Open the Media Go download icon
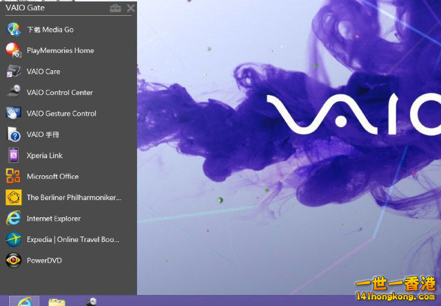 [x=13, y=30]
